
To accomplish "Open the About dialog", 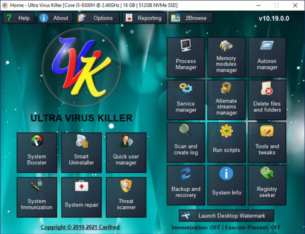I will click(55, 18).
